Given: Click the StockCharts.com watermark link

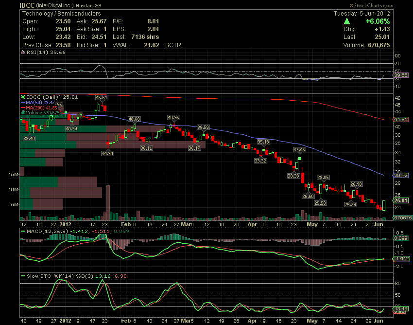Looking at the screenshot, I should pos(371,5).
